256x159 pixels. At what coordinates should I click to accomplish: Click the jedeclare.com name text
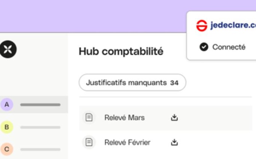[x=233, y=25]
